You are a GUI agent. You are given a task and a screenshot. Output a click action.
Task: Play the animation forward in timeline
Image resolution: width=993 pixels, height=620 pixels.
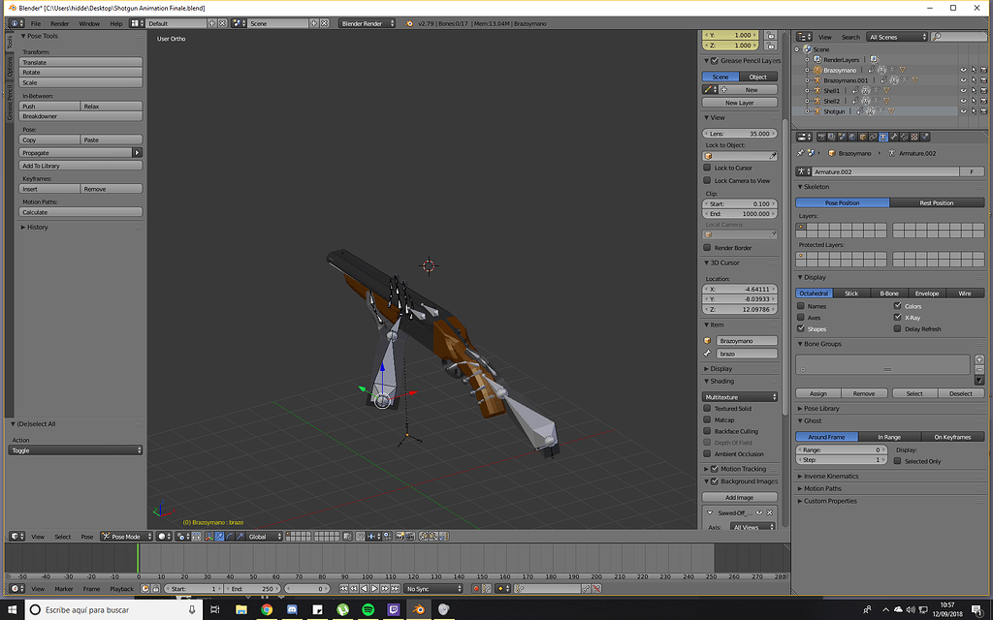(x=374, y=589)
